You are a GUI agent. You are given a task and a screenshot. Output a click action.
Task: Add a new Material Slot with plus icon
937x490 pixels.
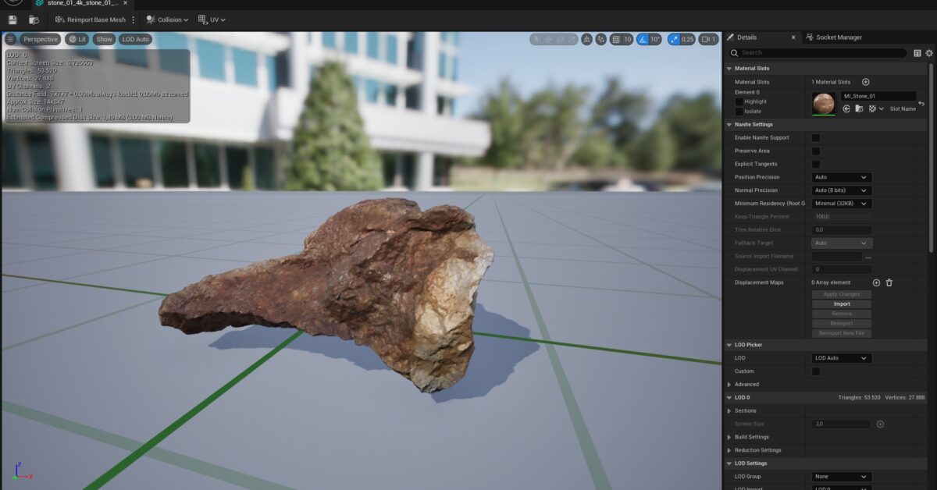[x=865, y=81]
